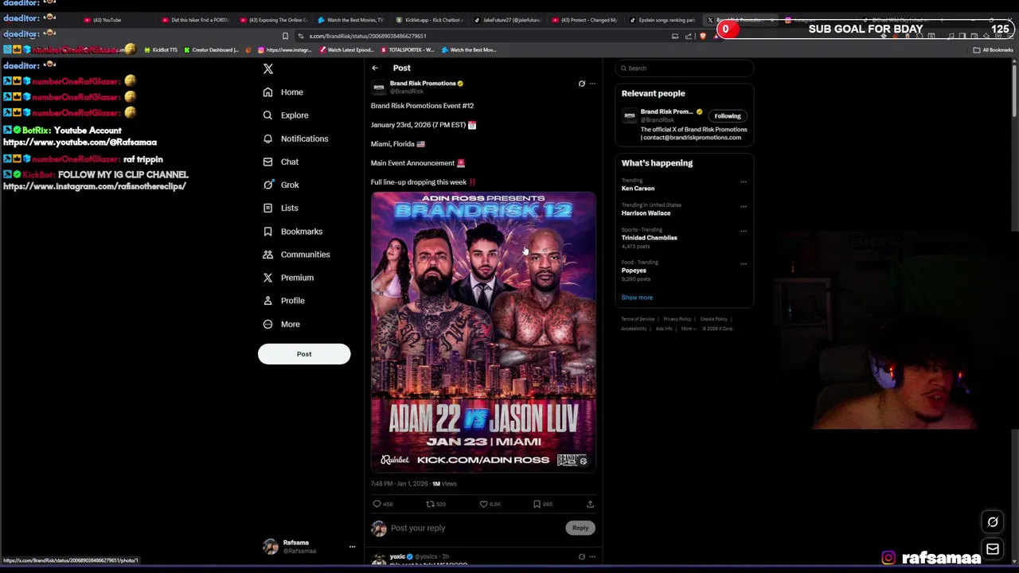Open Explore in the X sidebar
This screenshot has width=1019, height=573.
point(286,115)
